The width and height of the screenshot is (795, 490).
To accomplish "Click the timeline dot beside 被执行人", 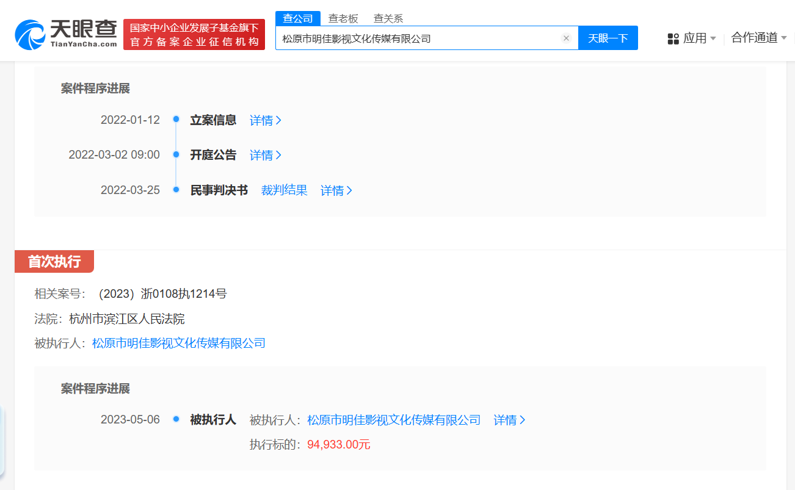I will click(176, 420).
